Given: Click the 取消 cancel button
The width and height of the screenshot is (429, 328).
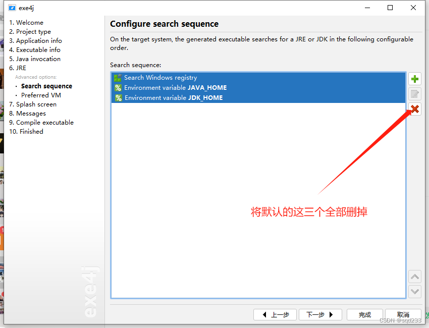Looking at the screenshot, I should (x=403, y=314).
